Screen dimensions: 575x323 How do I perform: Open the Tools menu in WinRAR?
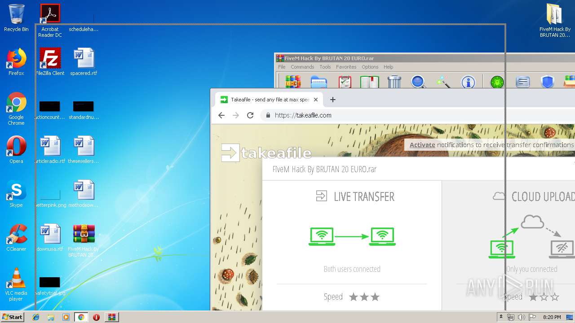[325, 67]
